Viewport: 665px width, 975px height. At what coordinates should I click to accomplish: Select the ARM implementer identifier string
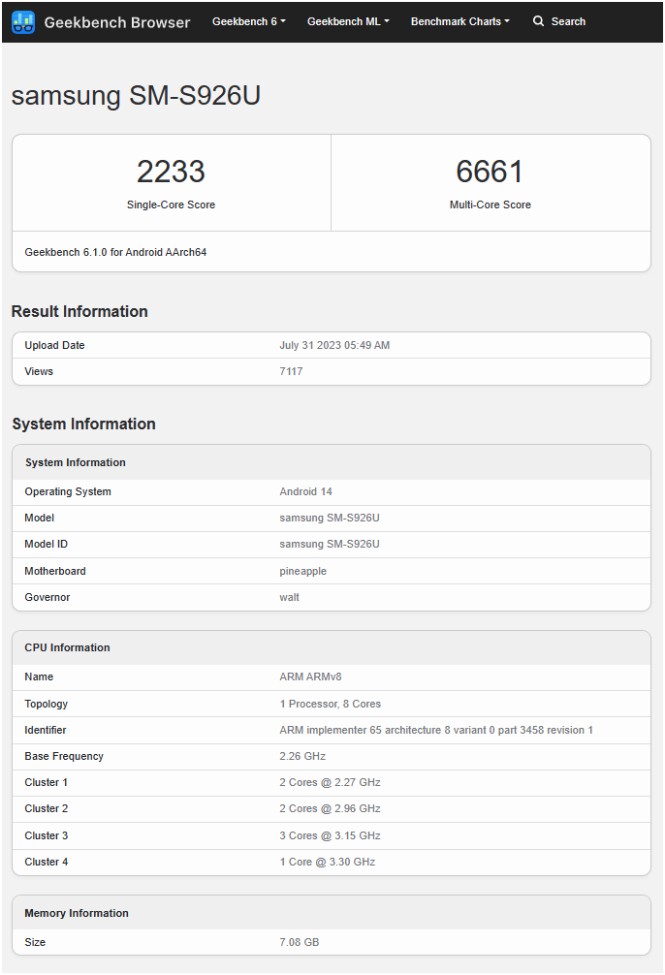coord(436,730)
